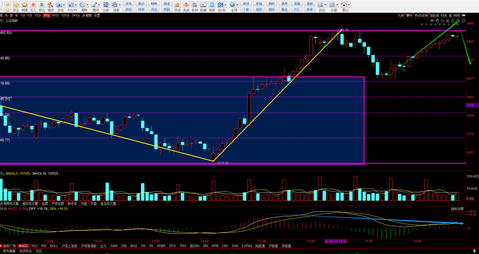Select the BOLL indicator tab
The width and height of the screenshot is (479, 254).
point(54,246)
